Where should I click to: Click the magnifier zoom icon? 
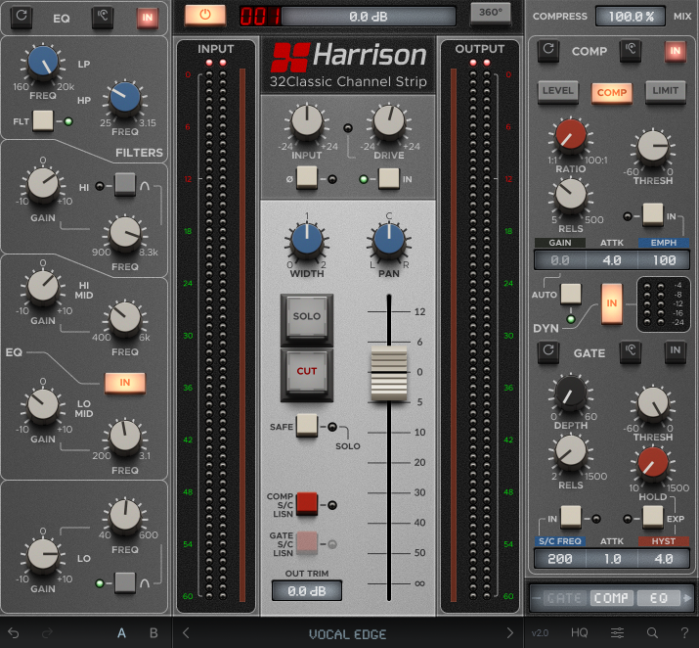652,632
